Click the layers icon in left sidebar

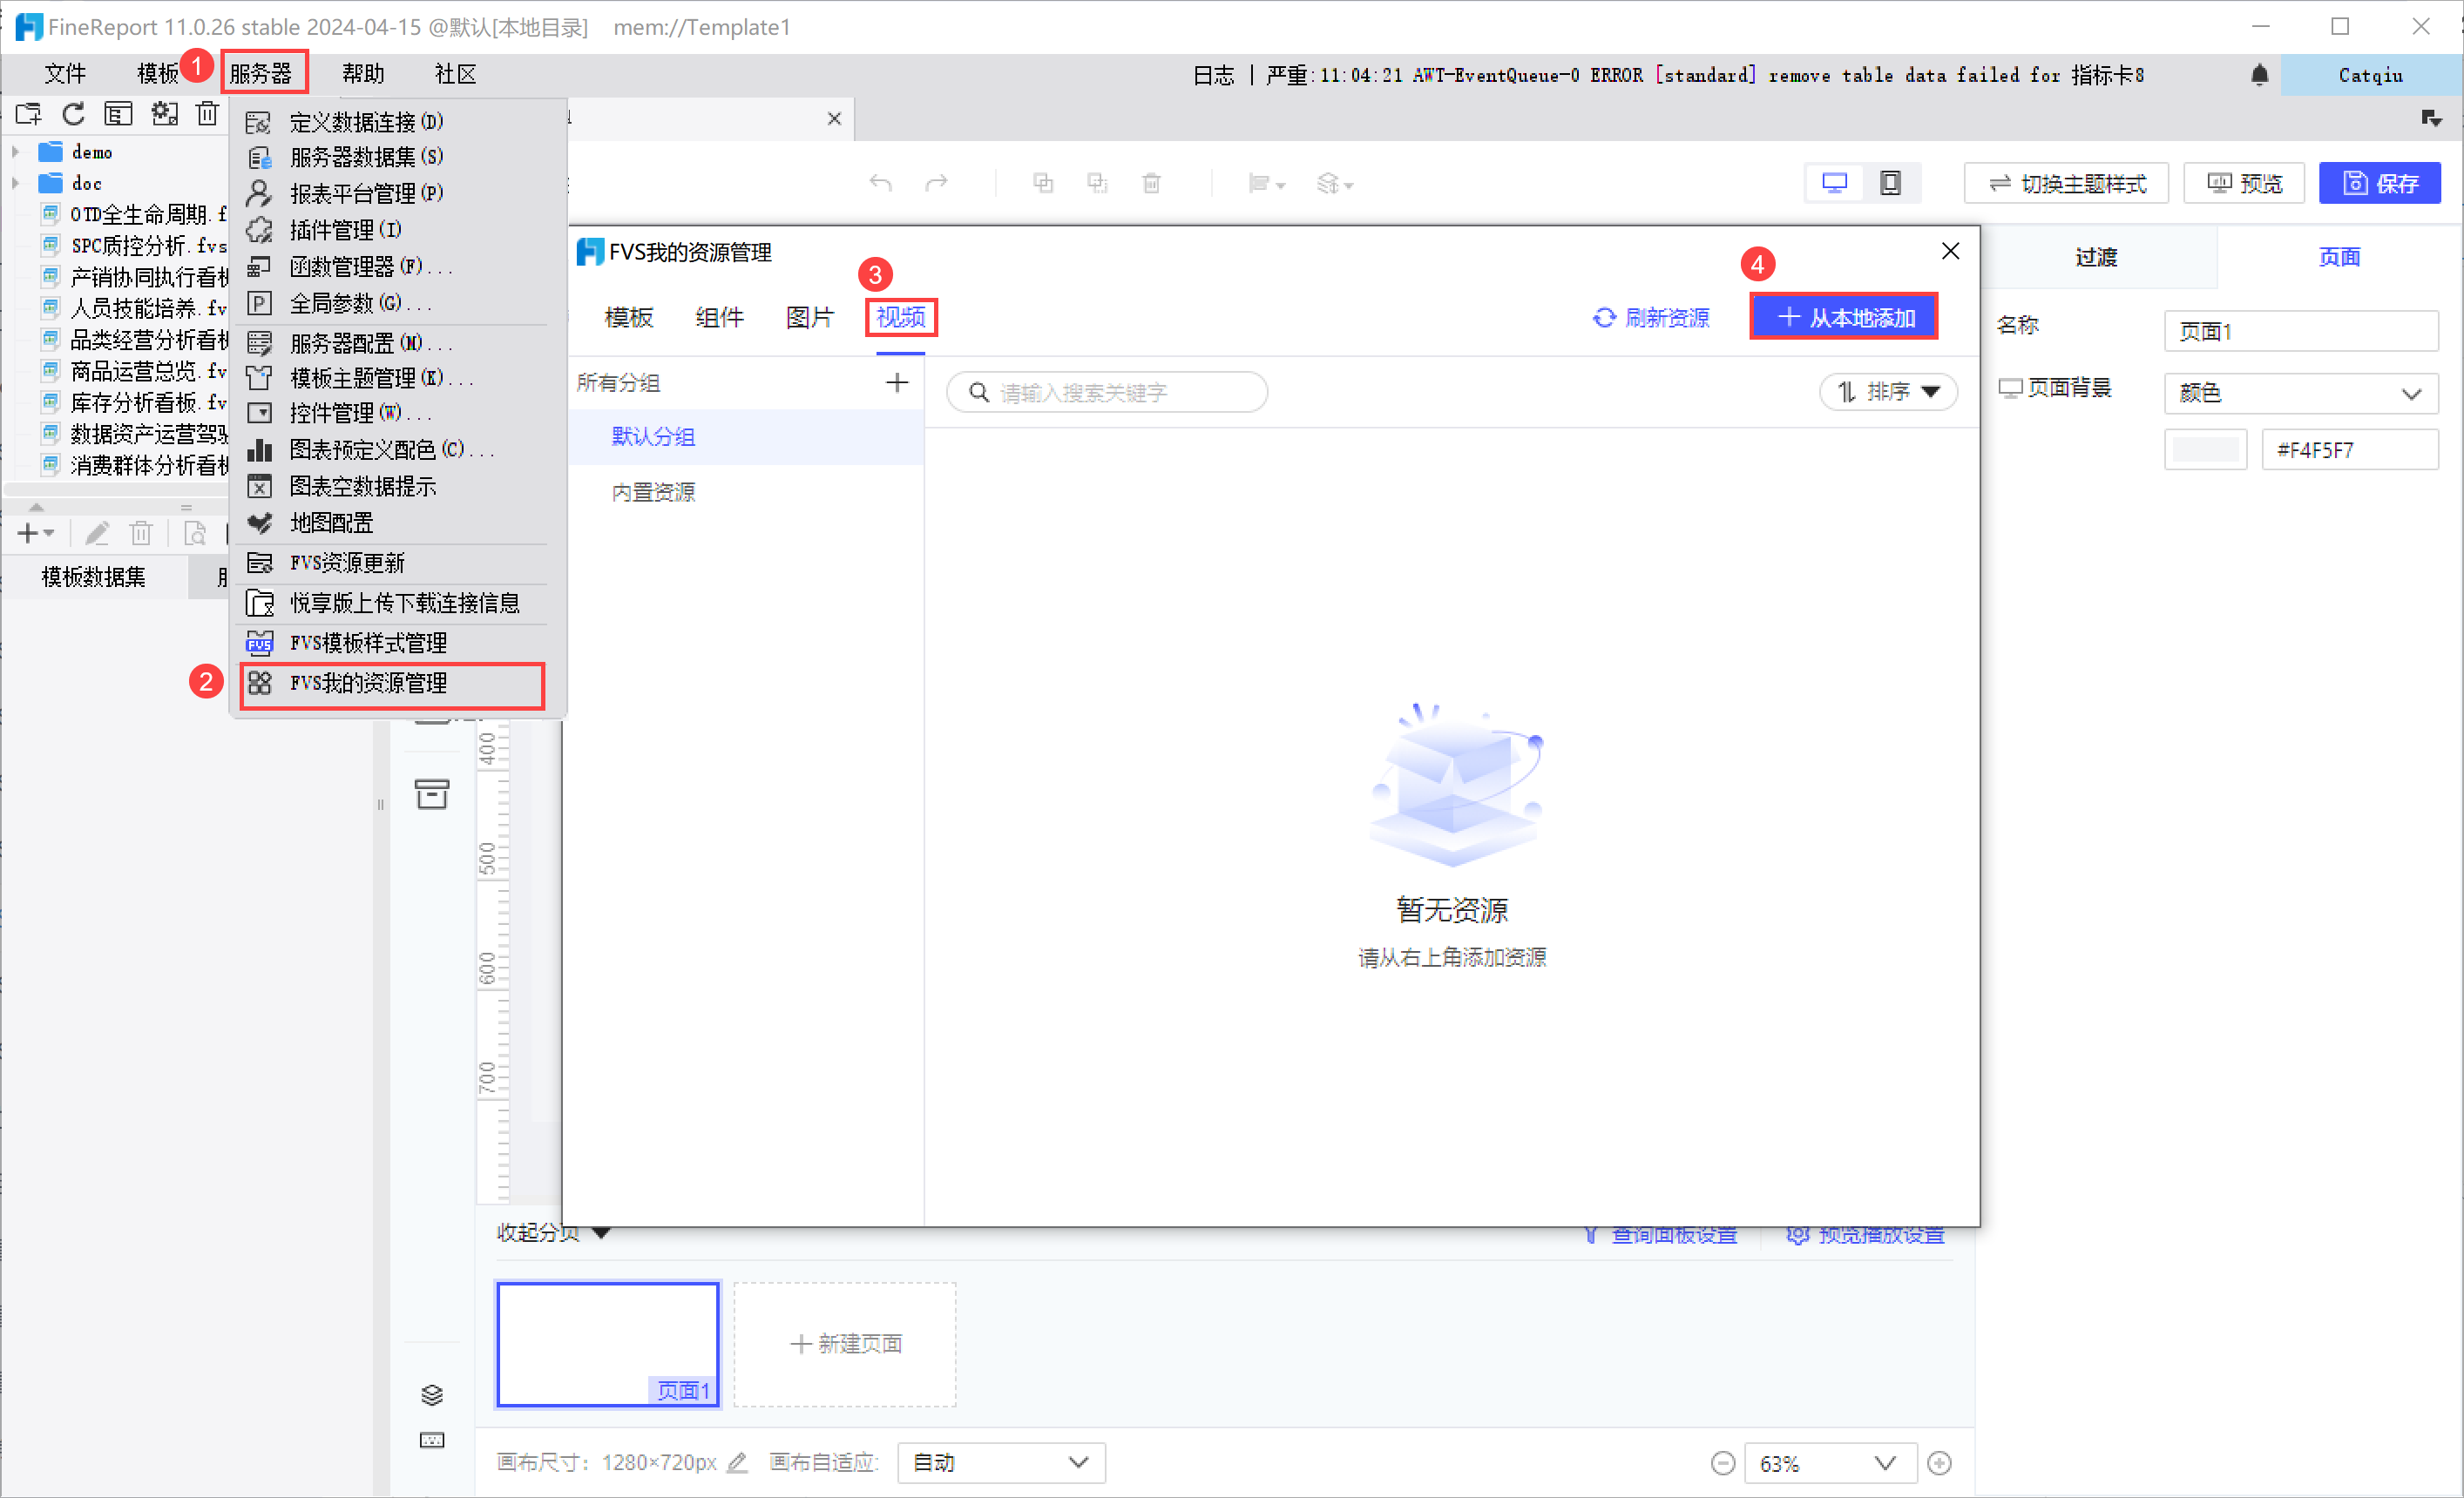point(431,1395)
